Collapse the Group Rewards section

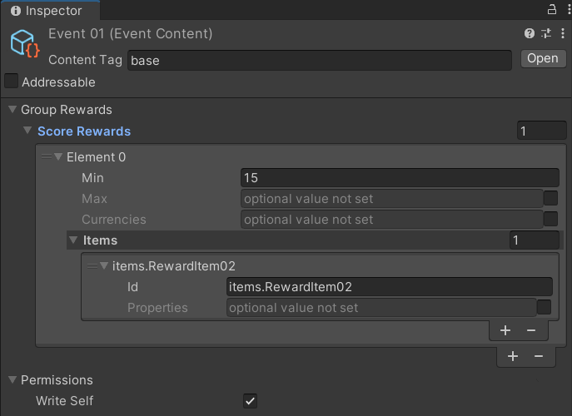pos(12,110)
